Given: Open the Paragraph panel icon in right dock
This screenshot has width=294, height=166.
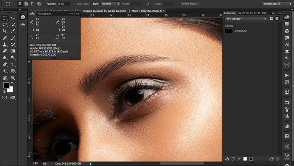Looking at the screenshot, I should (287, 58).
